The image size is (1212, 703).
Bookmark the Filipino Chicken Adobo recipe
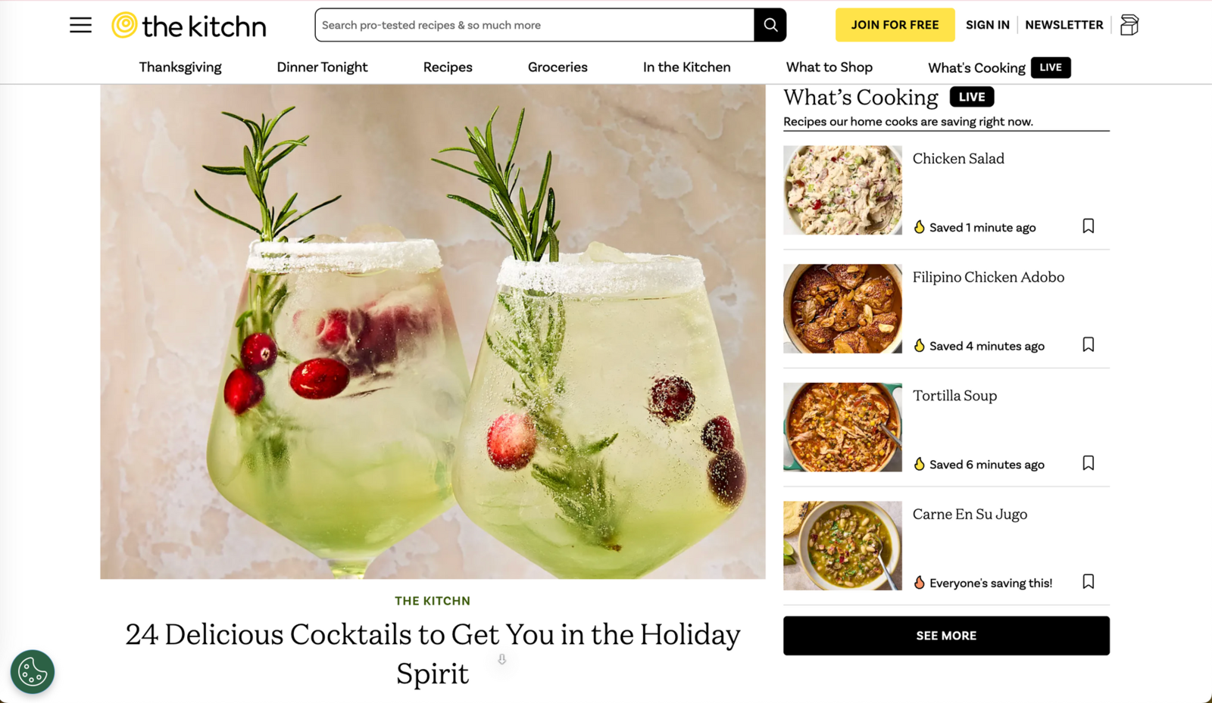point(1089,345)
